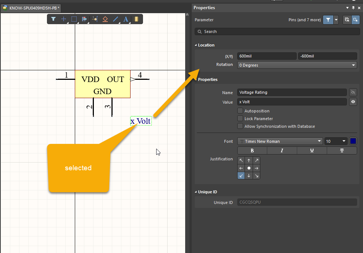Set justification to middle-left
This screenshot has width=363, height=253.
point(241,168)
